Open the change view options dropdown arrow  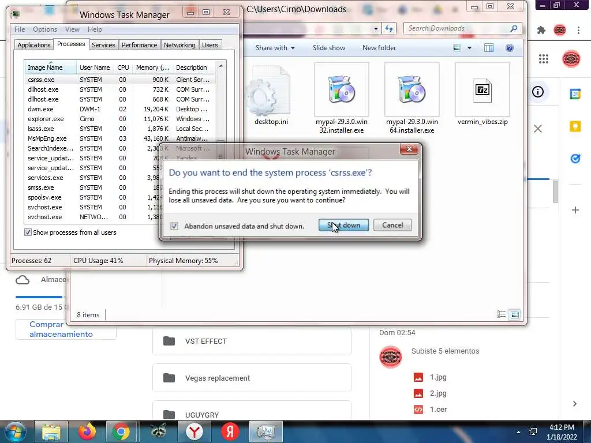pos(469,48)
